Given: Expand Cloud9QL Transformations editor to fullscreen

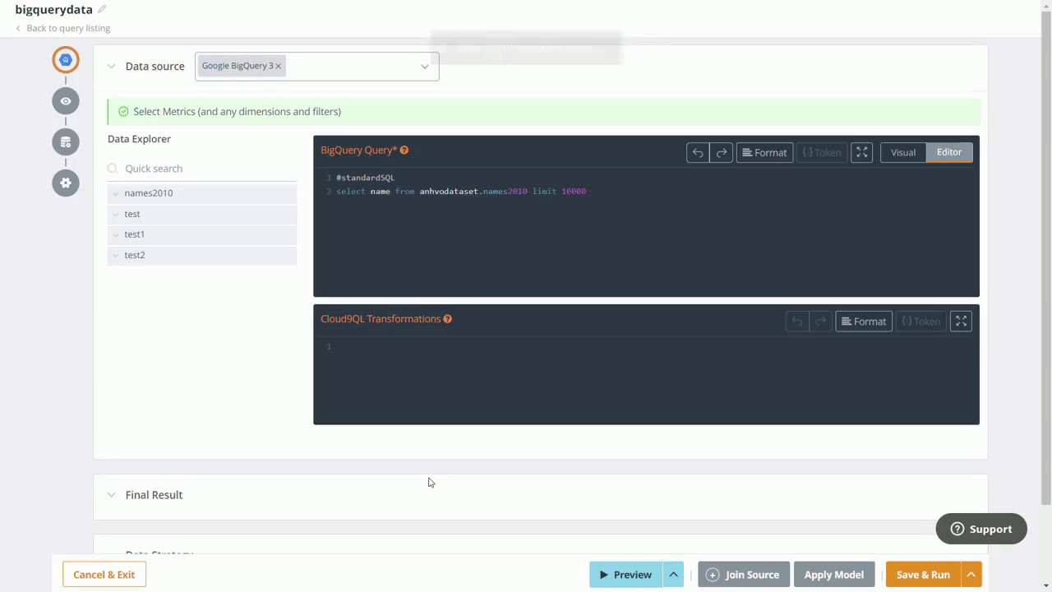Looking at the screenshot, I should [x=961, y=321].
